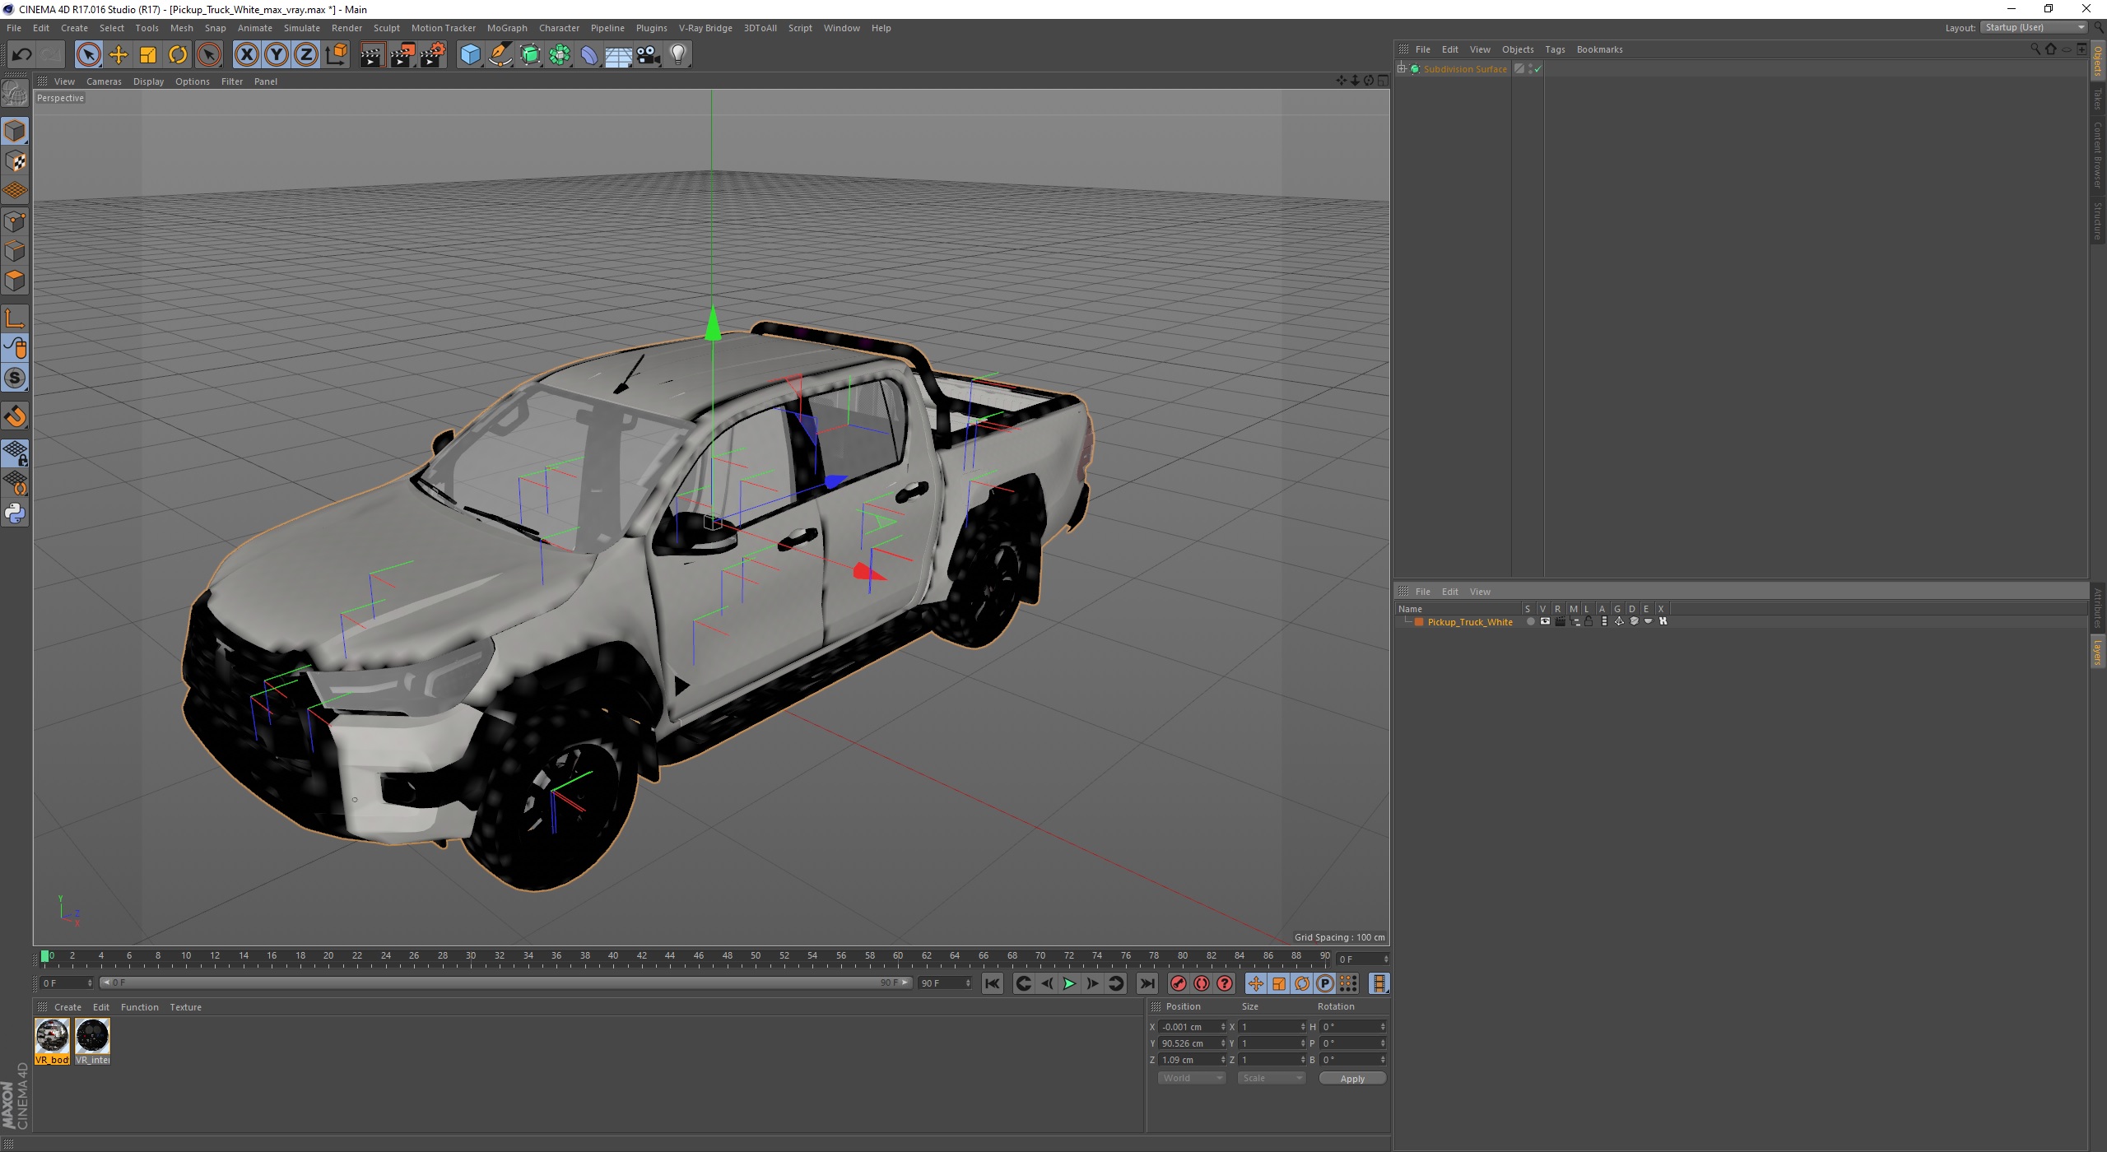Click the Undo arrow icon
Viewport: 2107px width, 1152px height.
pos(21,55)
